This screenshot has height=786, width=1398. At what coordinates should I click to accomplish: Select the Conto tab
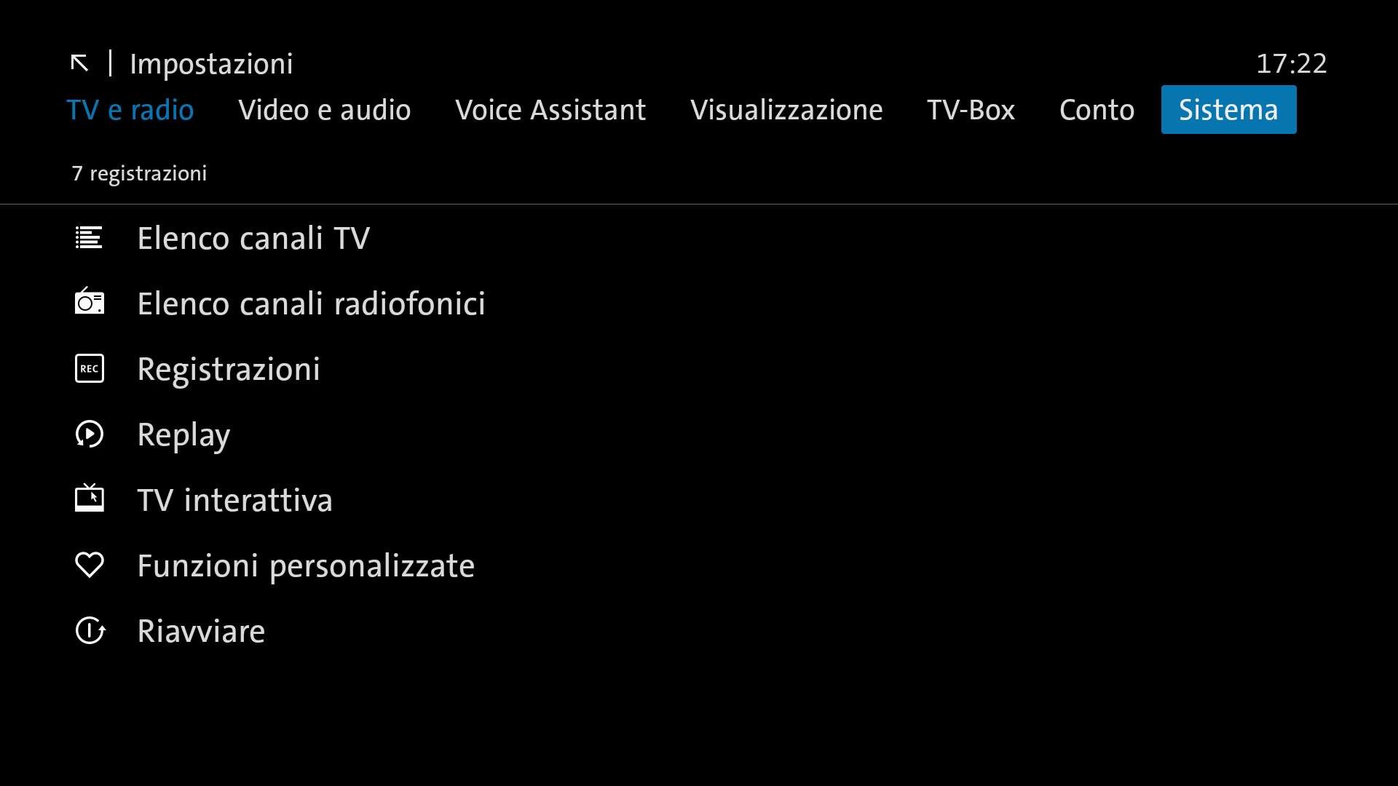(1097, 110)
